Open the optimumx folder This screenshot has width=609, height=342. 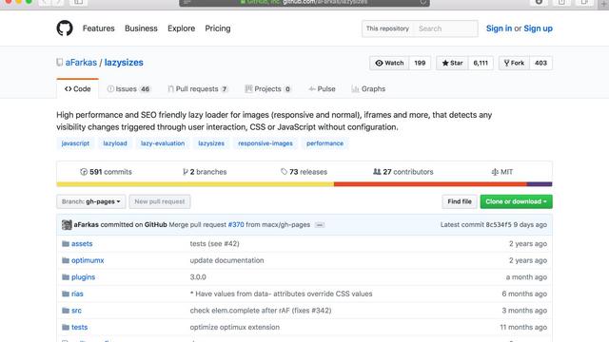[88, 260]
